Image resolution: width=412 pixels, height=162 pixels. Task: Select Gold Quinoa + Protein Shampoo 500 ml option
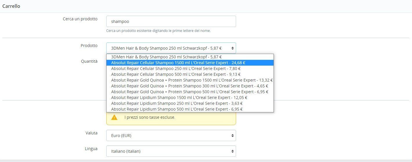(x=190, y=92)
